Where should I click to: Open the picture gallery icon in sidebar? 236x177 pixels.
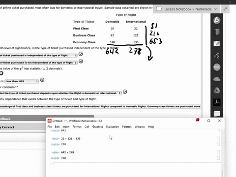(217, 44)
